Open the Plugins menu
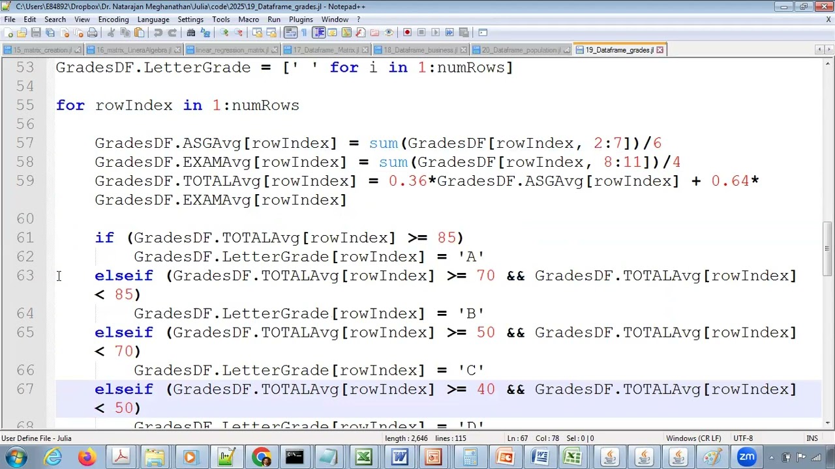The height and width of the screenshot is (469, 835). pos(301,20)
